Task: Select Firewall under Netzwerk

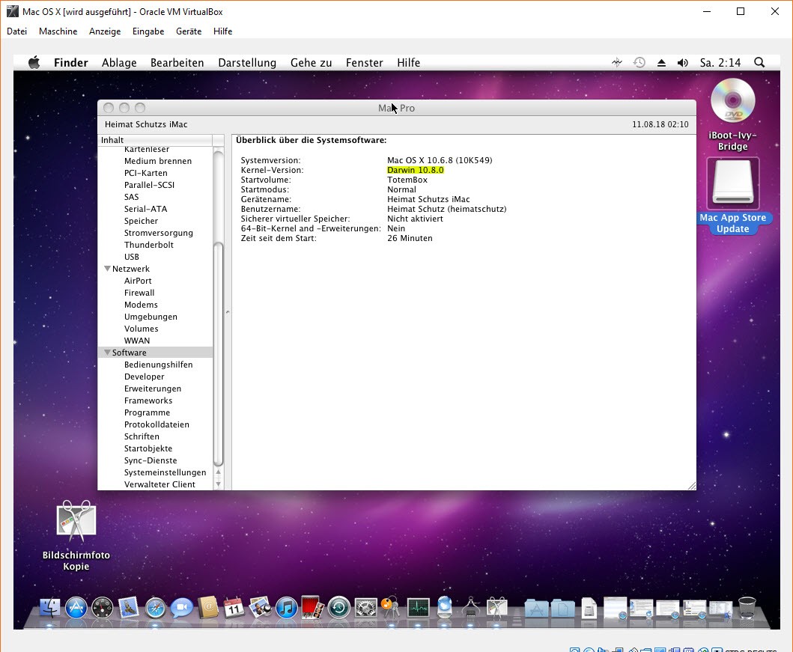Action: 139,293
